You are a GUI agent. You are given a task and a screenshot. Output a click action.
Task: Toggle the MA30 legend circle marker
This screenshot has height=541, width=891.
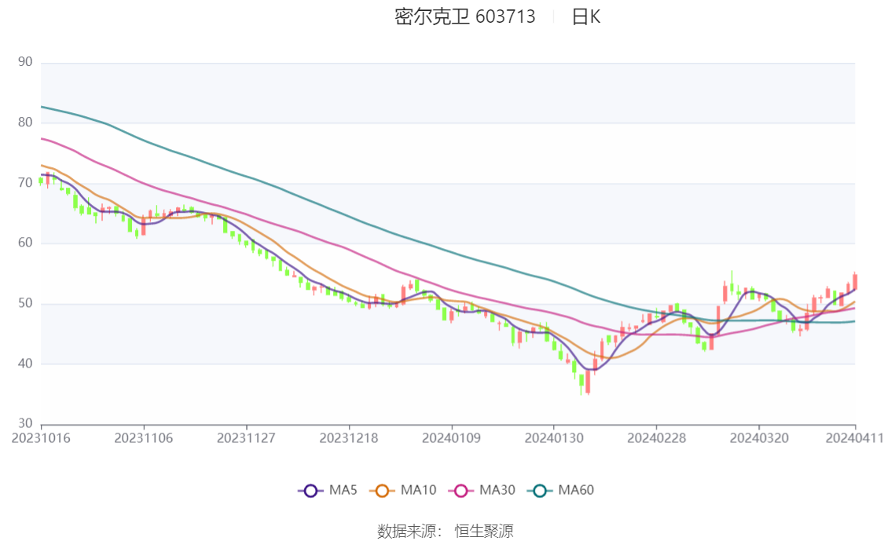(461, 491)
